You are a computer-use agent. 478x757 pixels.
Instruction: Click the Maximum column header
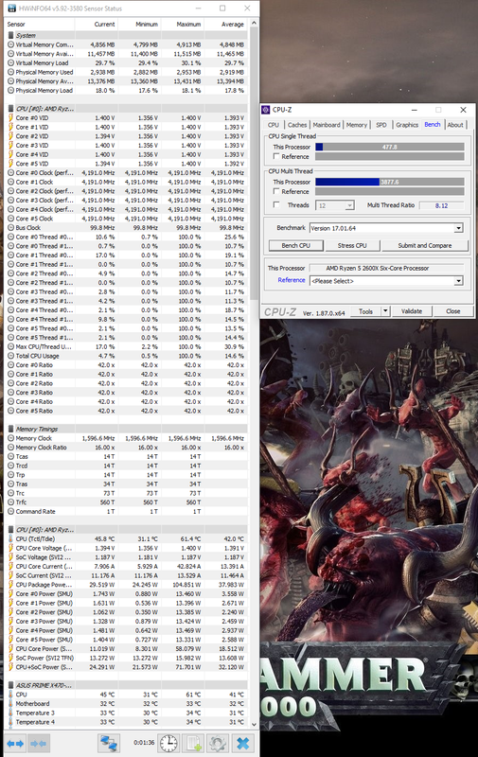[x=183, y=25]
